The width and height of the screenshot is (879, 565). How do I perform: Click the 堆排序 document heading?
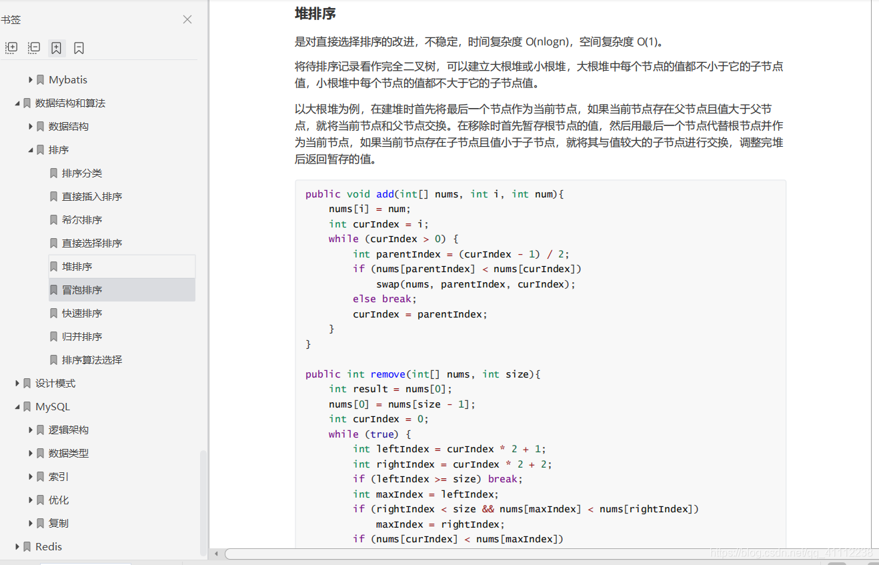[x=315, y=13]
